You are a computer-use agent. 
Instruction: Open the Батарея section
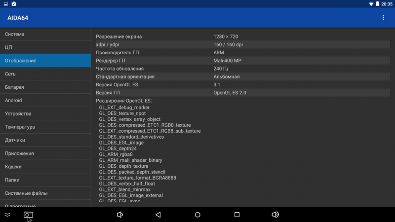(x=45, y=87)
